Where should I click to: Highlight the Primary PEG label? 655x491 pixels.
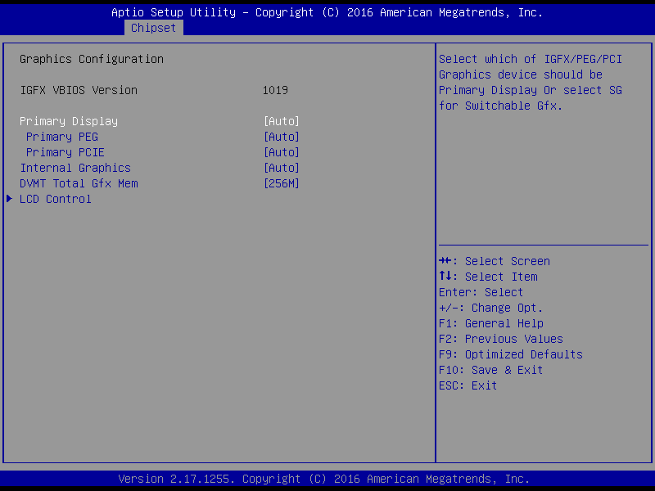pos(62,137)
